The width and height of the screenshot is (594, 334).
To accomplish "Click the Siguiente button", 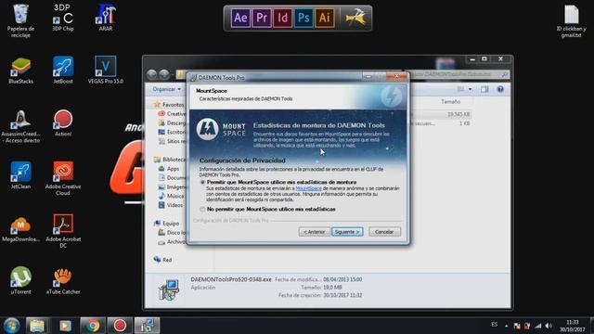I will [347, 232].
